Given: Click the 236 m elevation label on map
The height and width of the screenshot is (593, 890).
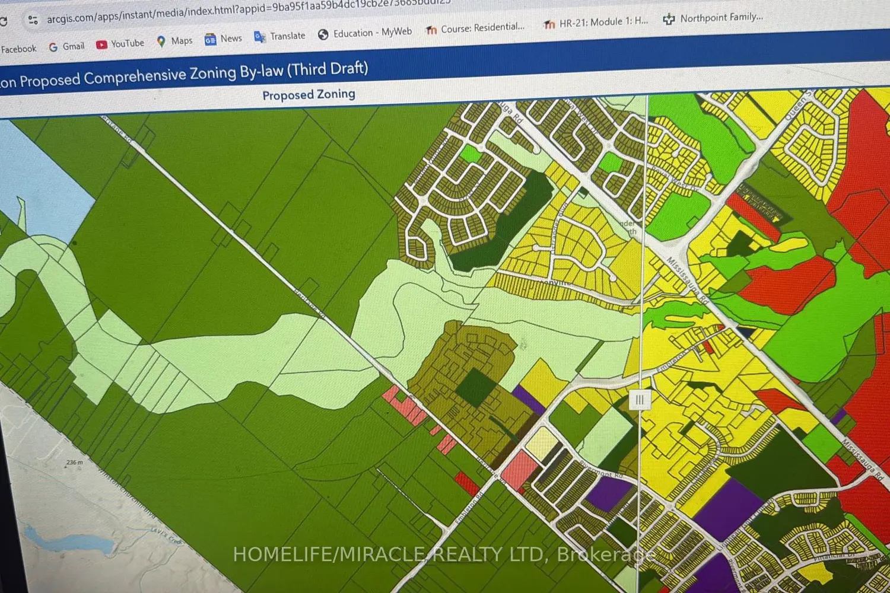Looking at the screenshot, I should point(75,462).
